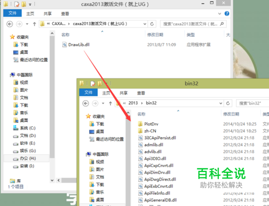
Task: Select ApiFileInfo.dll file
Action: pos(154,193)
